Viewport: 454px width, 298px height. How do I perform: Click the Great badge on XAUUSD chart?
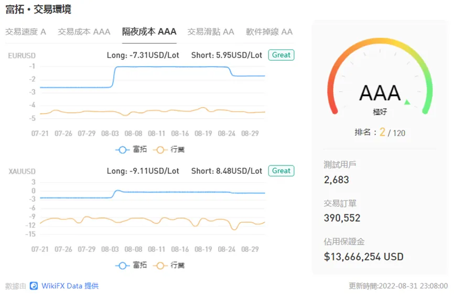point(281,171)
